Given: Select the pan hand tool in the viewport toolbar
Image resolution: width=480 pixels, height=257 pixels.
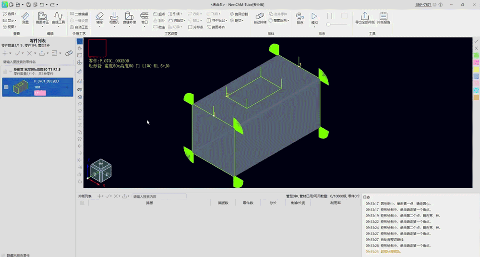Looking at the screenshot, I should (80, 49).
